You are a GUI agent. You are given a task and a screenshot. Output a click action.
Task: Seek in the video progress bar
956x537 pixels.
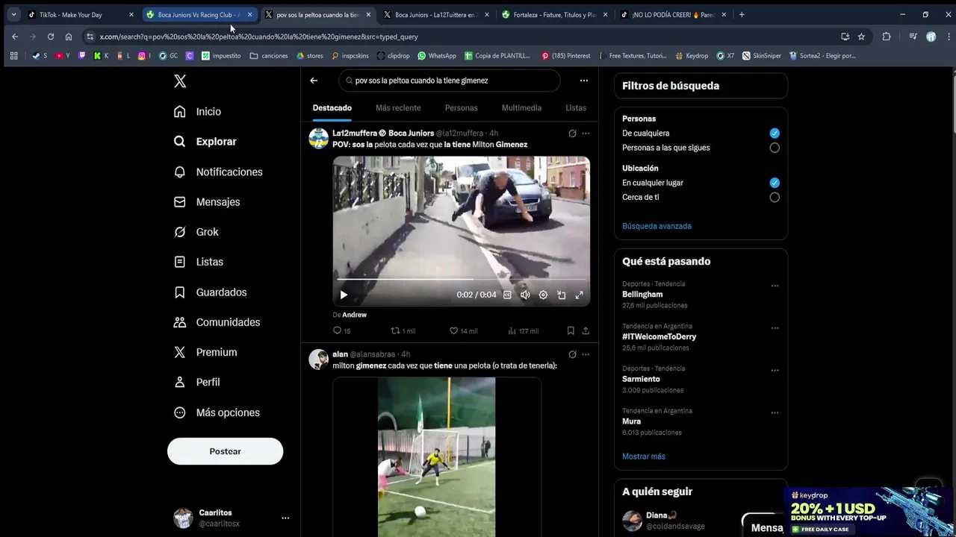tap(461, 280)
